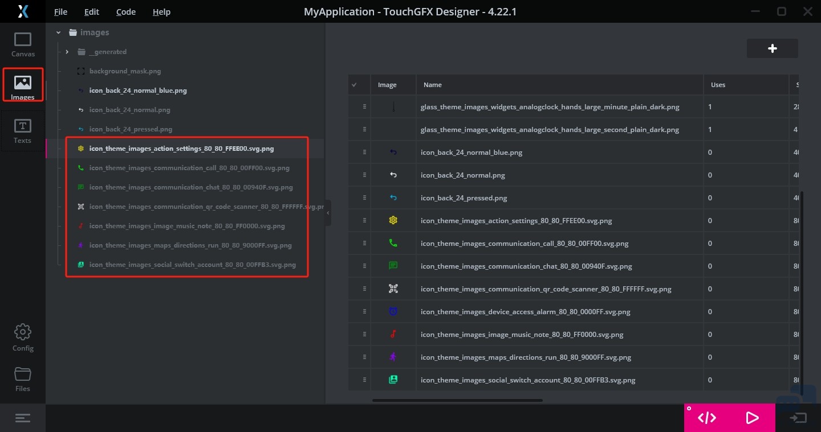Open the Code menu
The height and width of the screenshot is (432, 821).
click(x=125, y=12)
